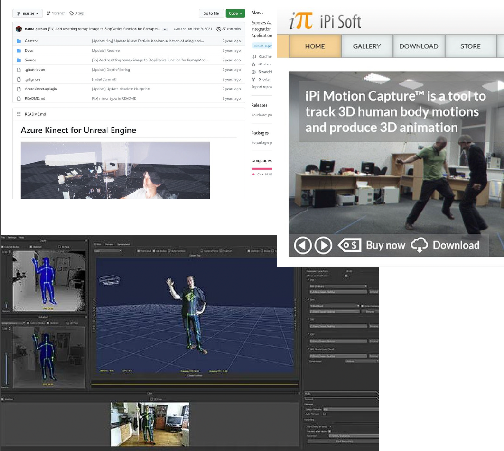
Task: Click the Buy now link
Action: tap(385, 245)
